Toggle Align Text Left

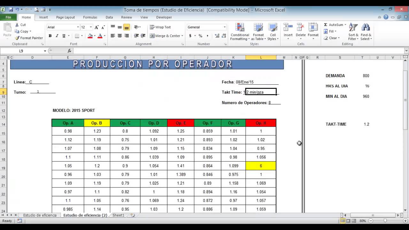point(113,36)
